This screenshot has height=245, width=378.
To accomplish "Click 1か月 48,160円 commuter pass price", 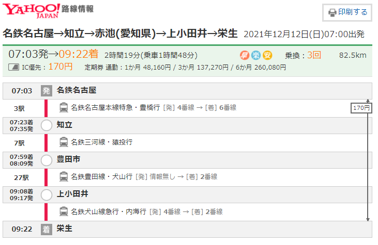I will (147, 68).
